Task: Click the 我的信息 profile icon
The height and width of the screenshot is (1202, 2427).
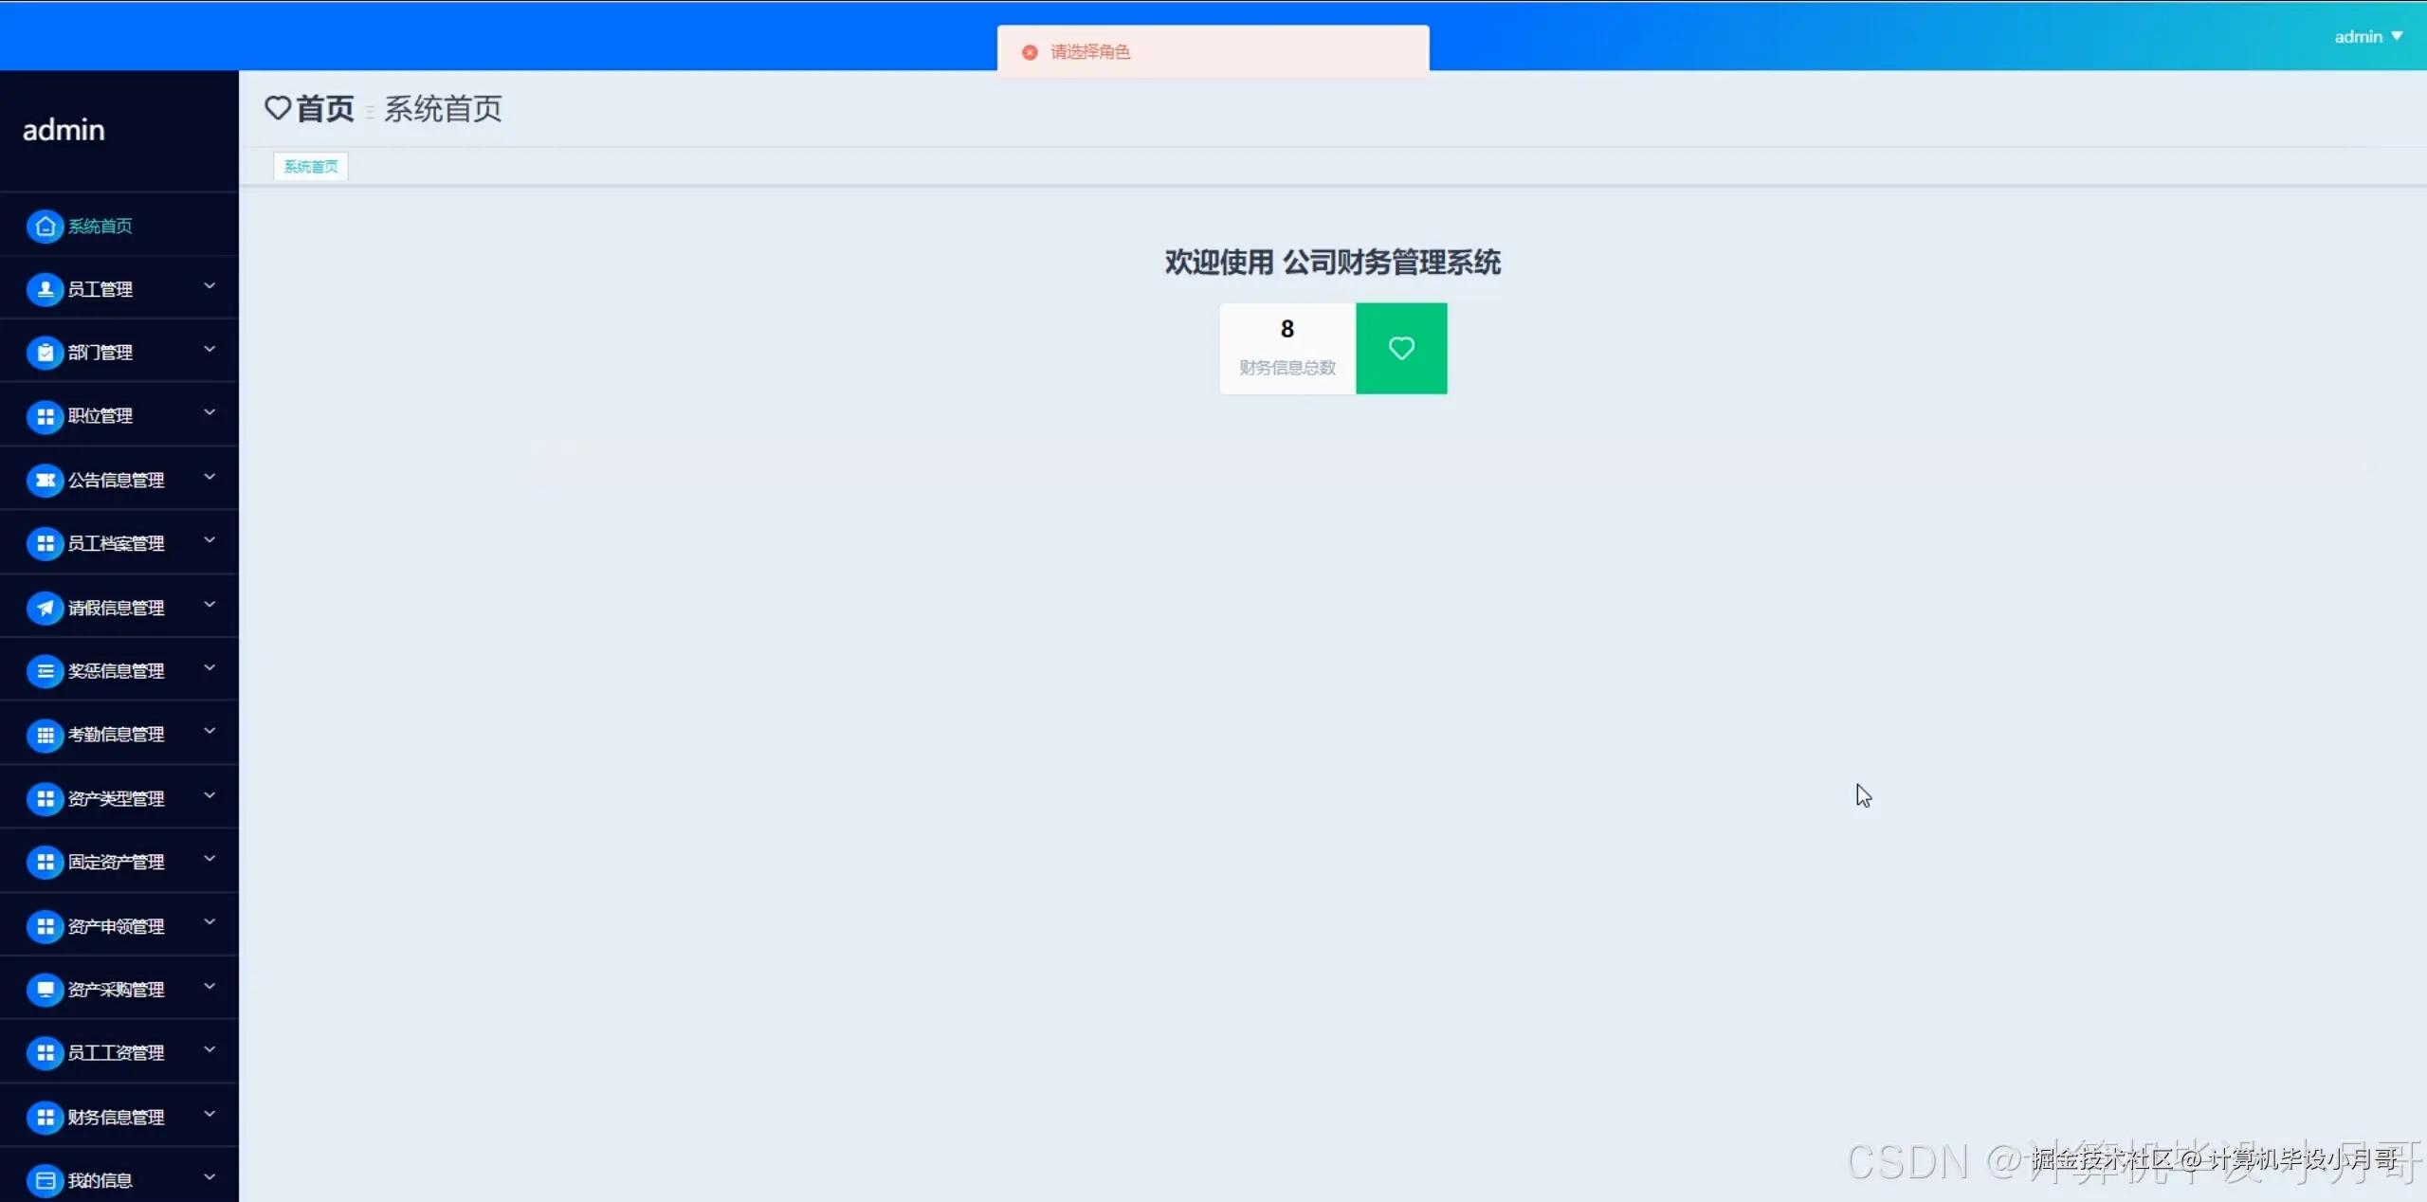Action: [45, 1179]
